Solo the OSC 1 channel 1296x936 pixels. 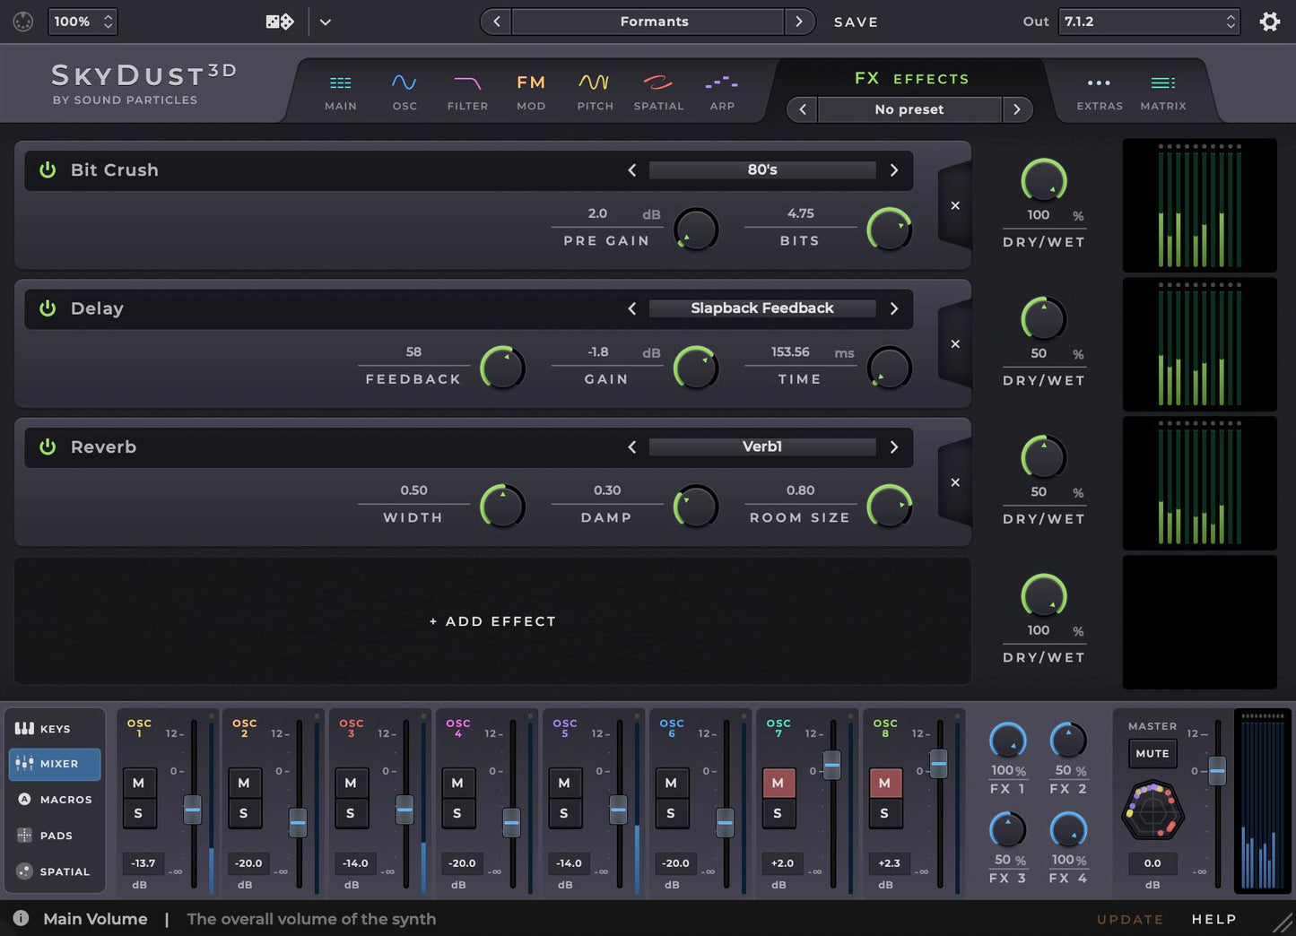coord(139,812)
